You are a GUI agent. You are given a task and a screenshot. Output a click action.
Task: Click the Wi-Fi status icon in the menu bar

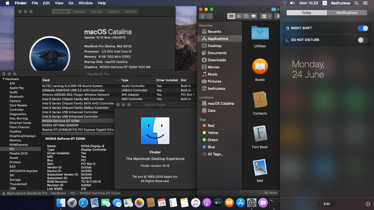coord(284,3)
